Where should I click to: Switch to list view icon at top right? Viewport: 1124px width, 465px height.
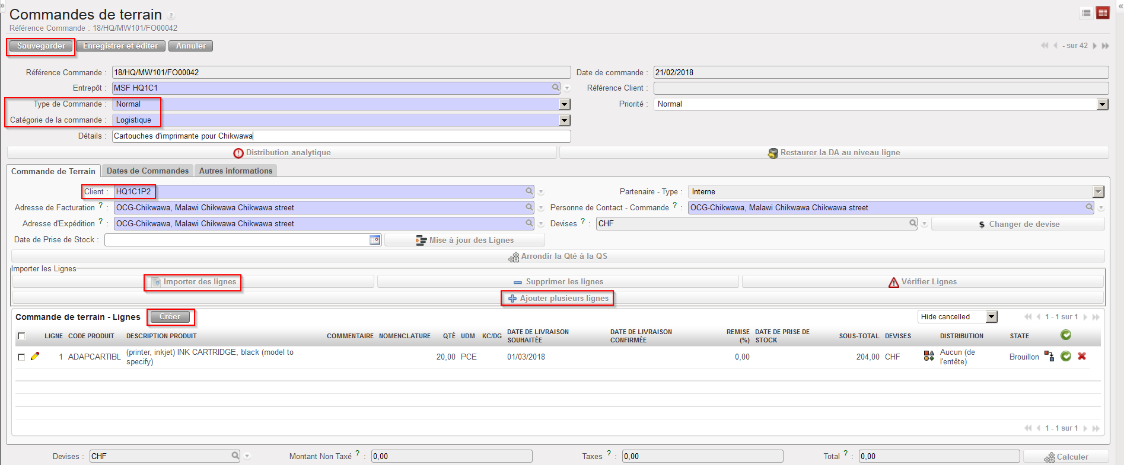pyautogui.click(x=1086, y=13)
